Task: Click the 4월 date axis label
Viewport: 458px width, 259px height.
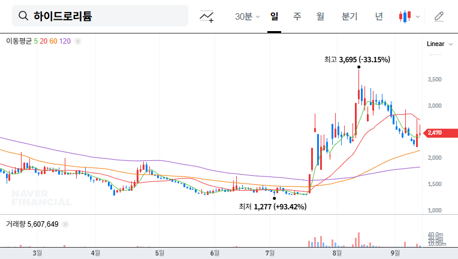Action: [x=95, y=253]
